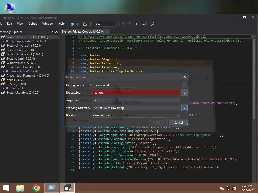
Task: Click the network tray icon
Action: point(228,188)
